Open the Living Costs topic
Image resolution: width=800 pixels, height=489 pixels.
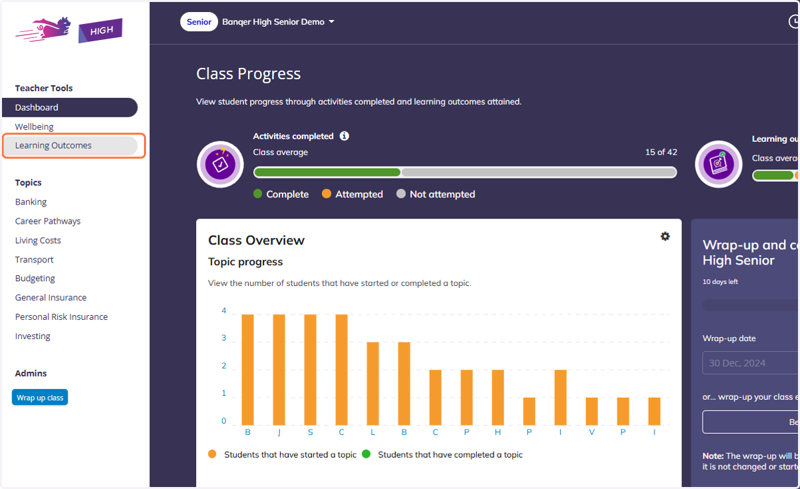(x=38, y=241)
